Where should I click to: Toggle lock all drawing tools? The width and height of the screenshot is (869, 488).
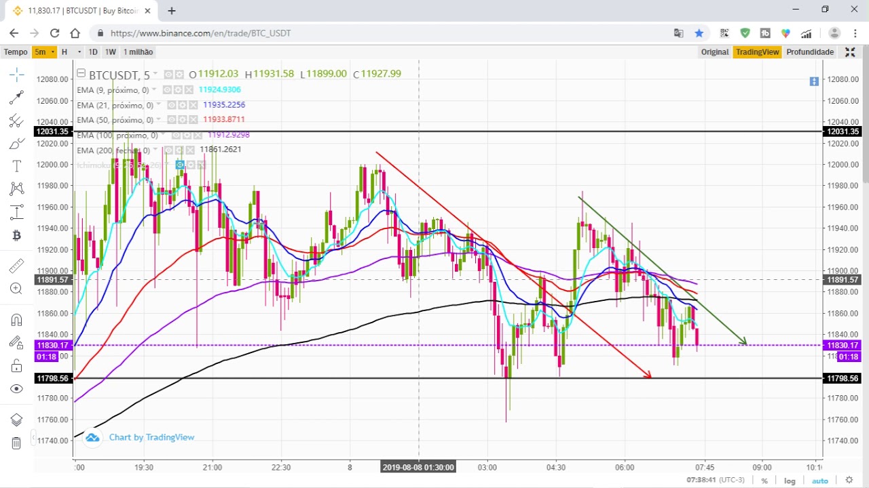pyautogui.click(x=17, y=366)
